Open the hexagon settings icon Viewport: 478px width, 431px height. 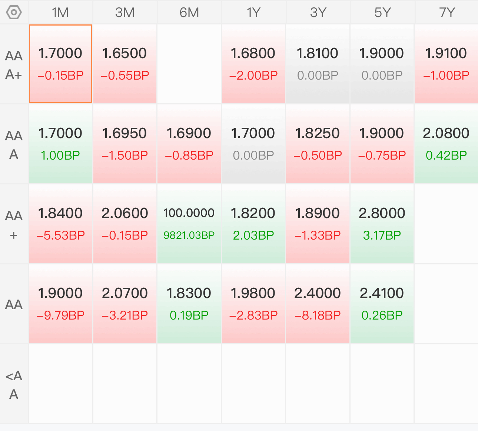click(14, 12)
